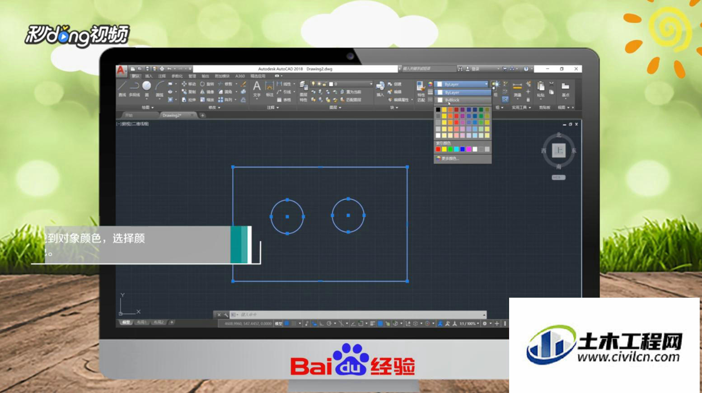Click the ViewCube top (上) face

tap(559, 150)
